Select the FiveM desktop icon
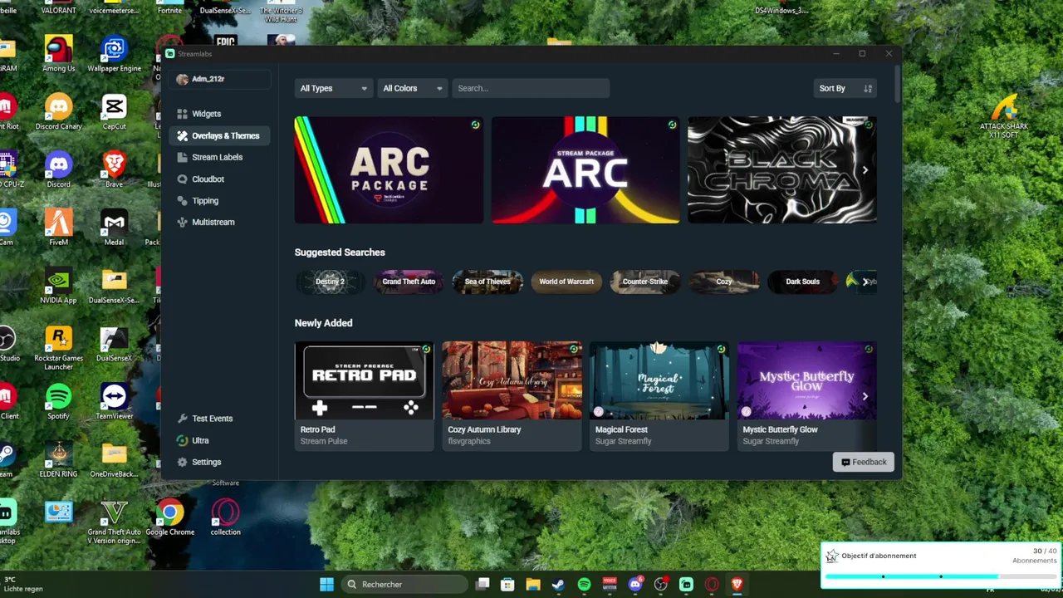Viewport: 1063px width, 598px height. pyautogui.click(x=58, y=227)
